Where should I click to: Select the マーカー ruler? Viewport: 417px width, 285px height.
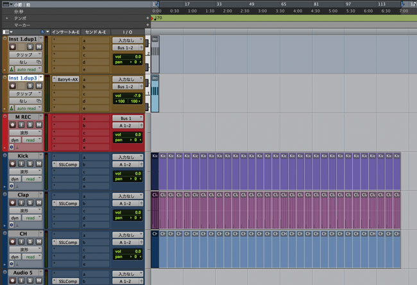pyautogui.click(x=22, y=25)
